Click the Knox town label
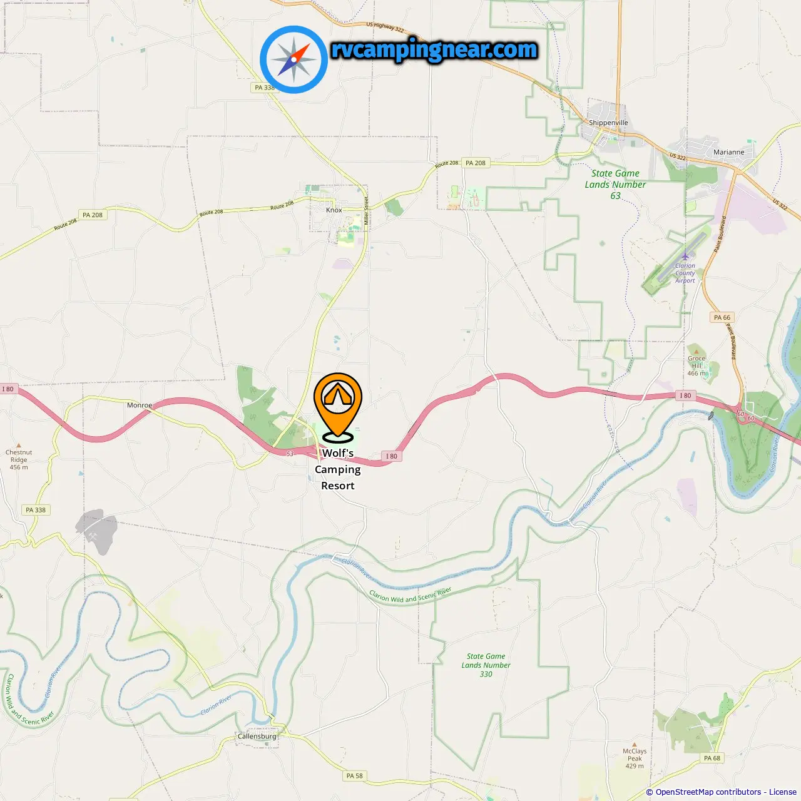 pos(334,210)
